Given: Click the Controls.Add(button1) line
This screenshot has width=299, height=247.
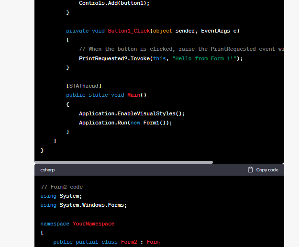Looking at the screenshot, I should pos(114,3).
